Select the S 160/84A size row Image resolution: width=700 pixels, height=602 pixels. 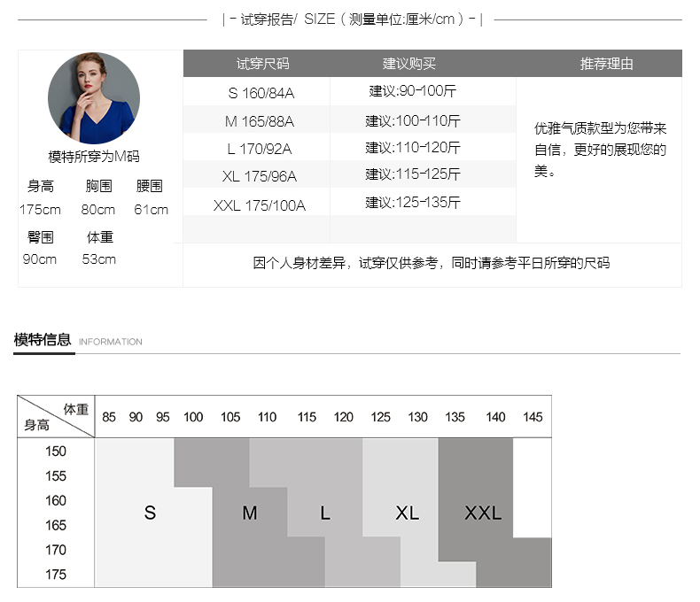261,93
